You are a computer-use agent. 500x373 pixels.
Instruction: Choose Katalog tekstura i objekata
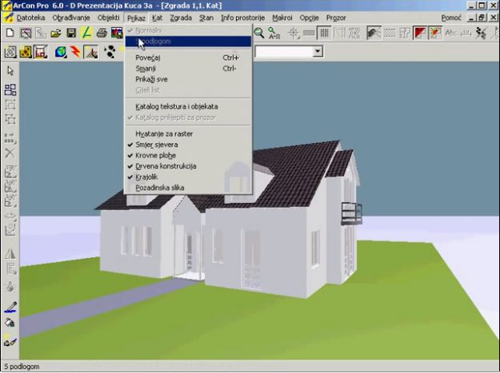(x=176, y=106)
